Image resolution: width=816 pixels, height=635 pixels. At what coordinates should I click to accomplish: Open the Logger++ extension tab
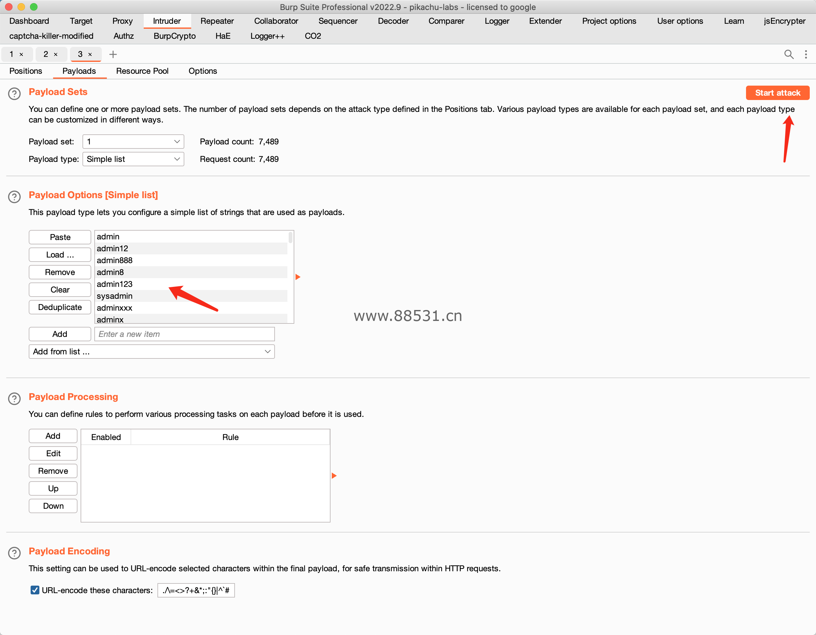[x=267, y=36]
